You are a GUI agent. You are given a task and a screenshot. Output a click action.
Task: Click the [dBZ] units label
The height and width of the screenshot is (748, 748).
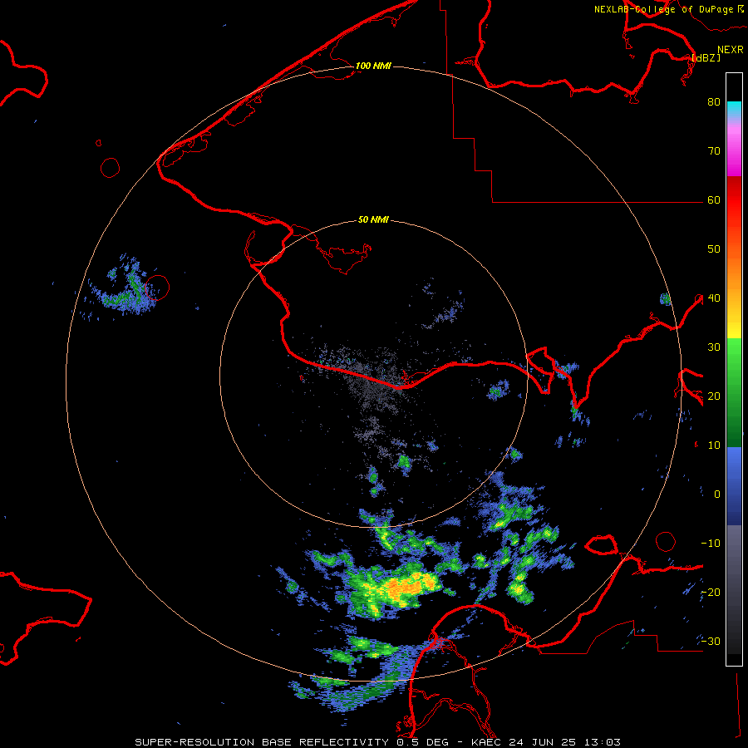click(706, 57)
